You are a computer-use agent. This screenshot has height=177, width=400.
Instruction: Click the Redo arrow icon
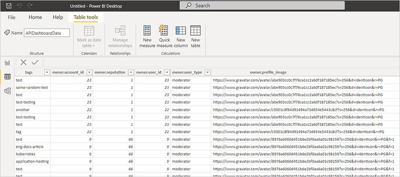click(30, 6)
